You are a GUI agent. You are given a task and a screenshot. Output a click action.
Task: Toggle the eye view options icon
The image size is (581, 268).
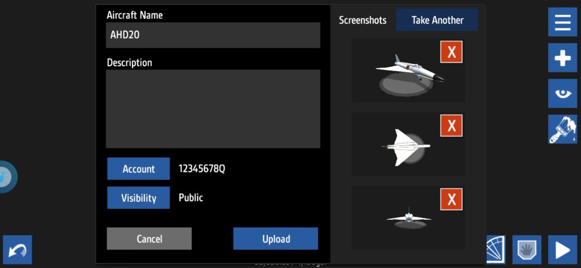pyautogui.click(x=563, y=94)
